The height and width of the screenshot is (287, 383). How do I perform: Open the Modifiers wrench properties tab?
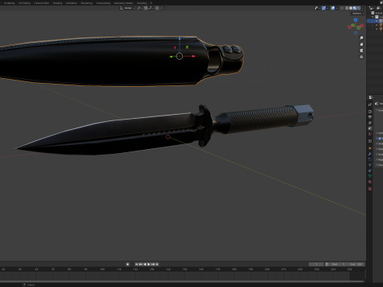click(x=370, y=154)
